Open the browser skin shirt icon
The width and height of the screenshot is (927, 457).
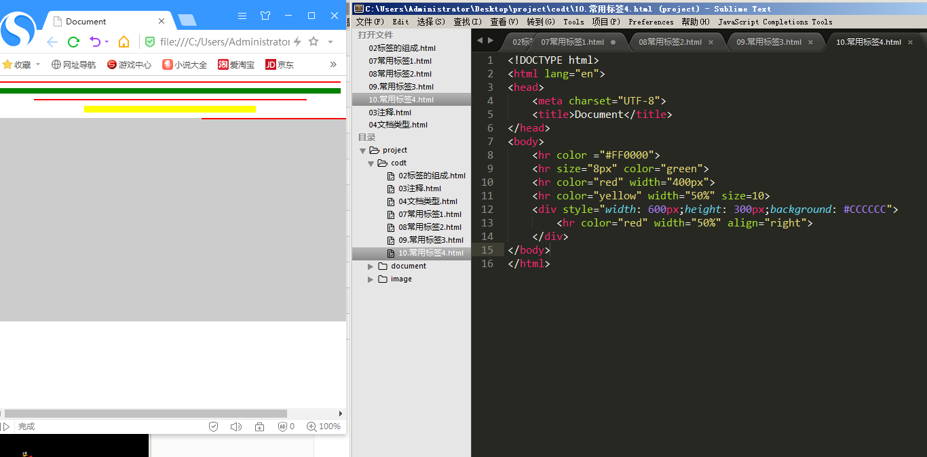(x=265, y=16)
